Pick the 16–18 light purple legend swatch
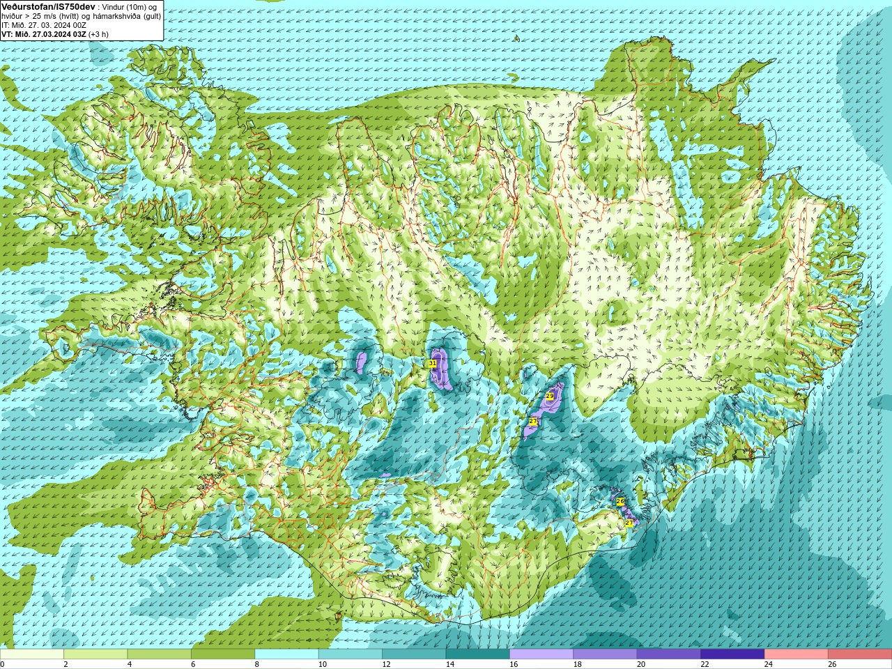Viewport: 892px width, 669px height. (541, 654)
